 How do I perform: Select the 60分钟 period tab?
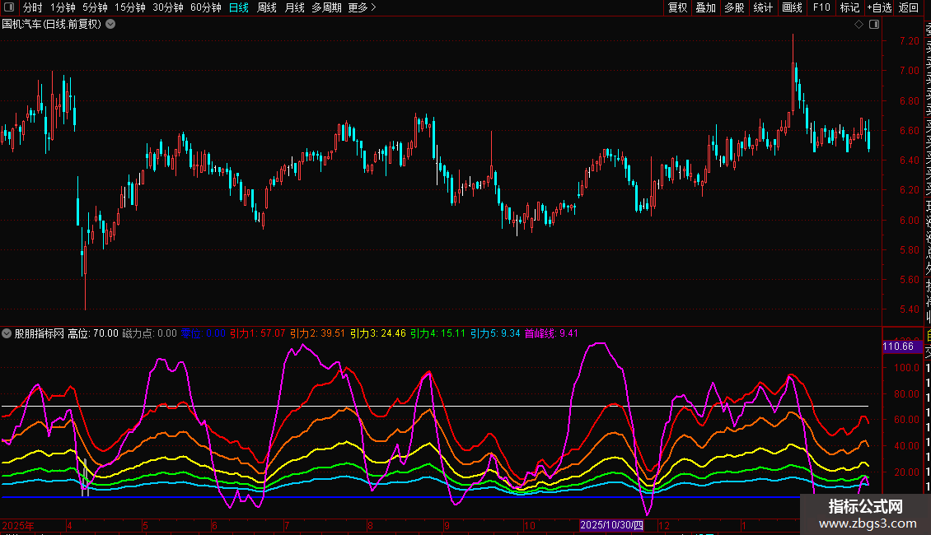click(x=205, y=7)
